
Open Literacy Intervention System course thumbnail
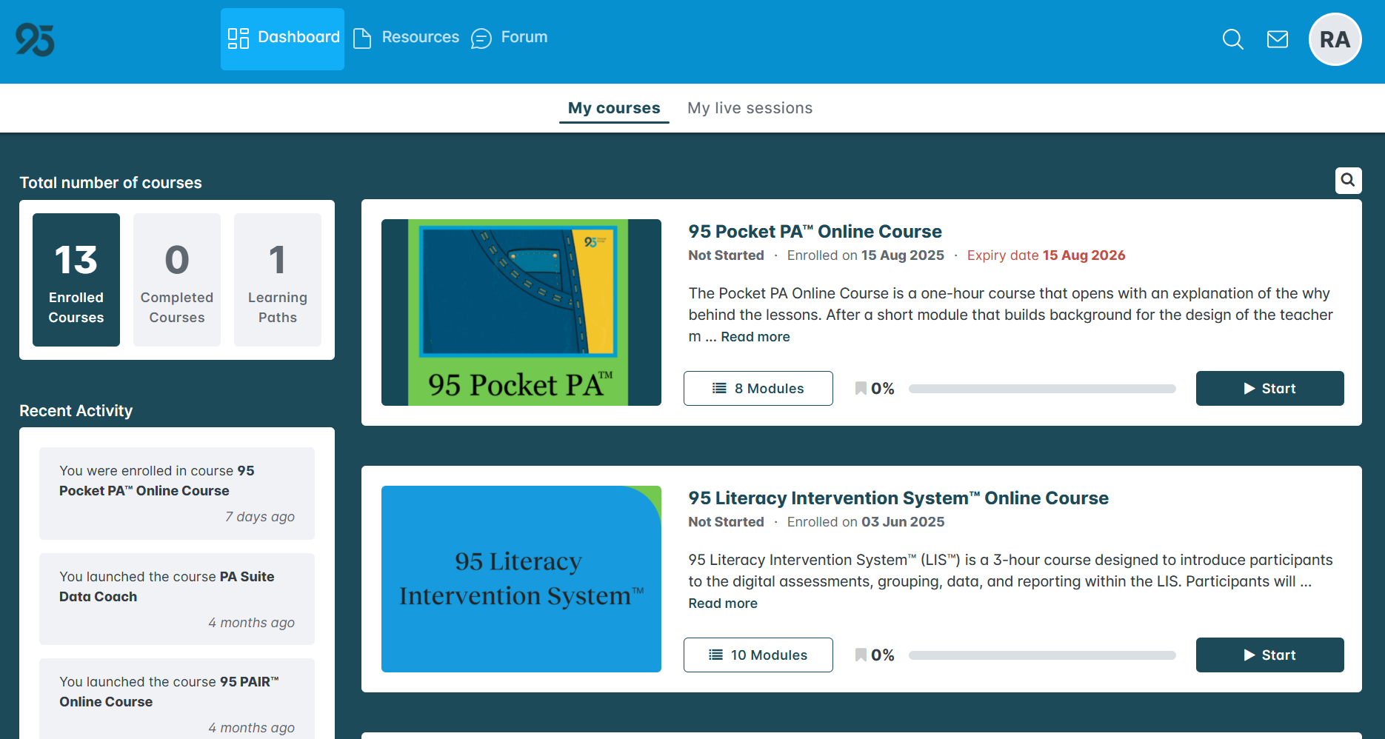coord(521,579)
